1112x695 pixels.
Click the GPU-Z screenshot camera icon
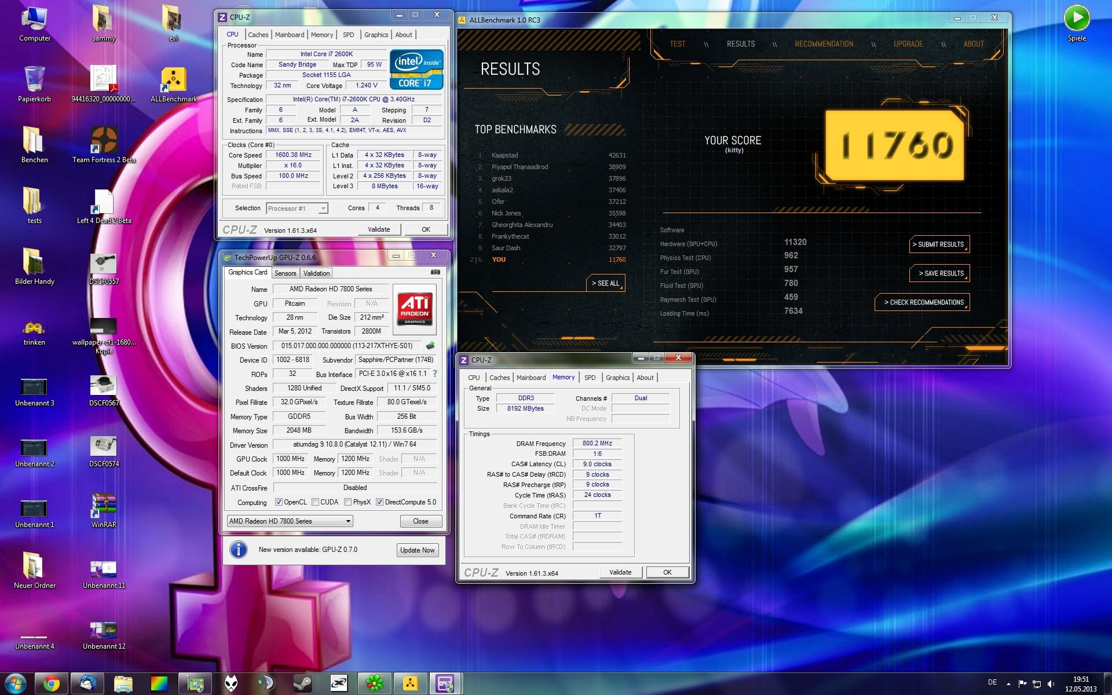point(435,272)
